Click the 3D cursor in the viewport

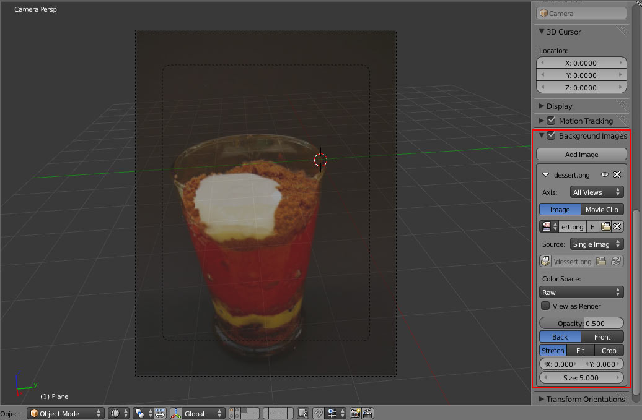pyautogui.click(x=320, y=160)
